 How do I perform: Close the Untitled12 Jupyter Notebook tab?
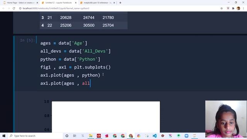point(76,3)
